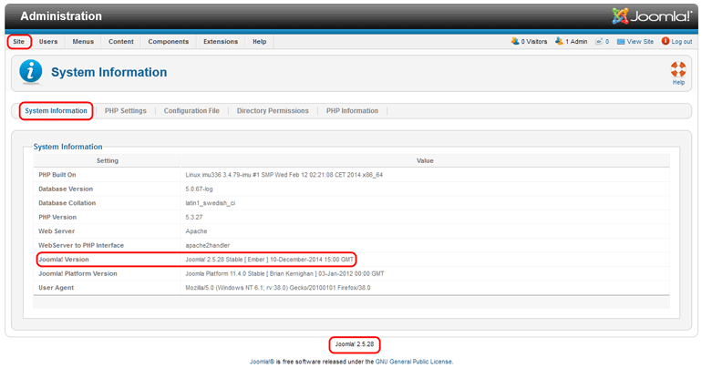The image size is (702, 368).
Task: Click the PHP Version row label
Action: point(57,218)
